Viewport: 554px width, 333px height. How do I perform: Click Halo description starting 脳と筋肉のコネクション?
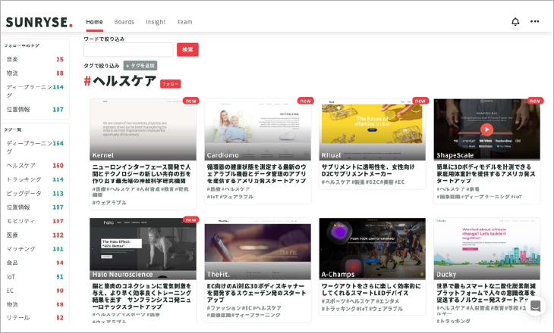(142, 297)
